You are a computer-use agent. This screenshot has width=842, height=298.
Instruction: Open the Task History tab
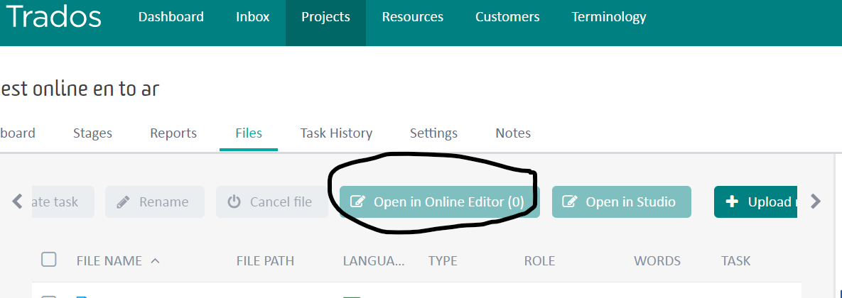pos(336,133)
